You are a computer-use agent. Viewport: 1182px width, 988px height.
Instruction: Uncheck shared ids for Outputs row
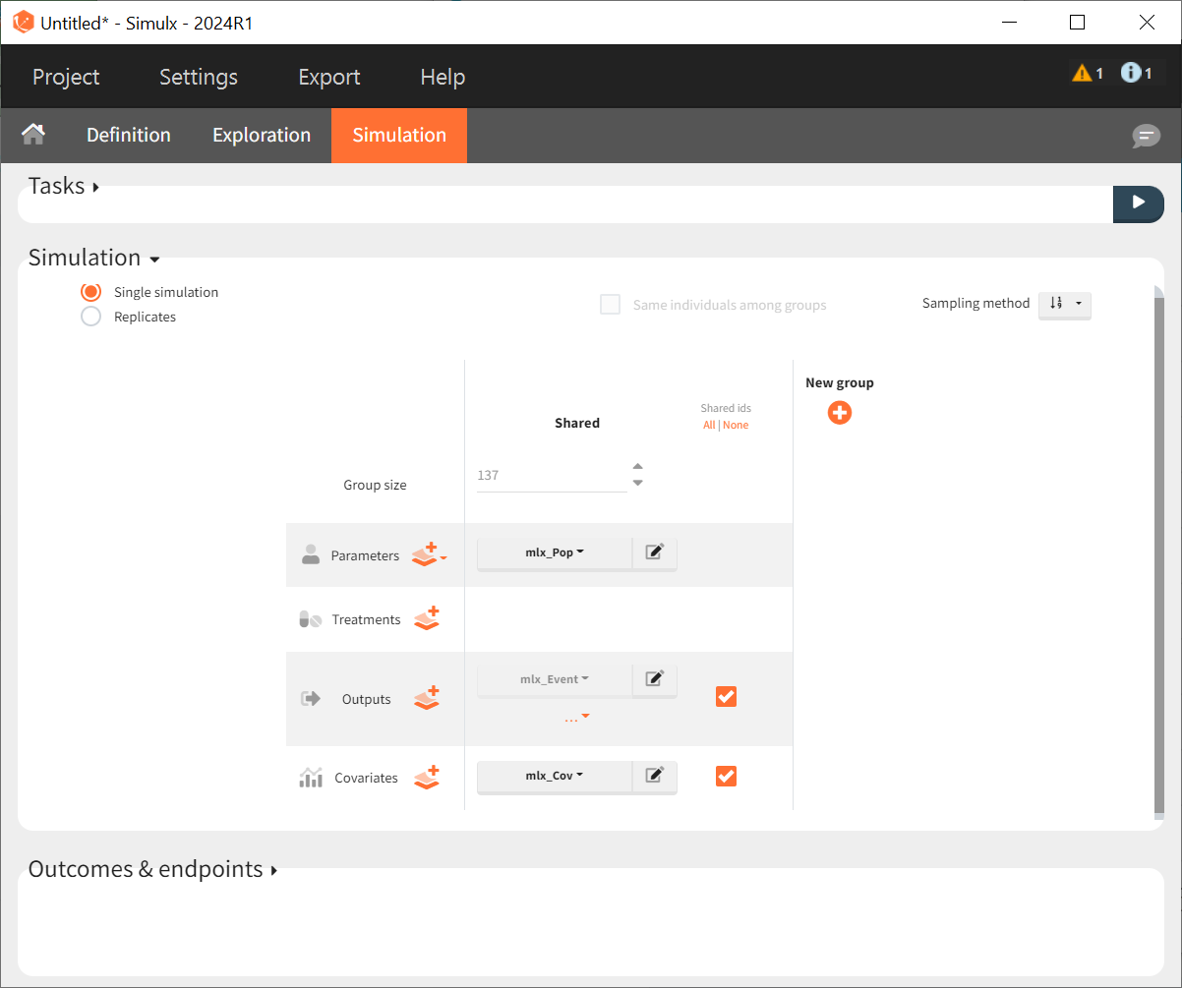click(x=726, y=697)
